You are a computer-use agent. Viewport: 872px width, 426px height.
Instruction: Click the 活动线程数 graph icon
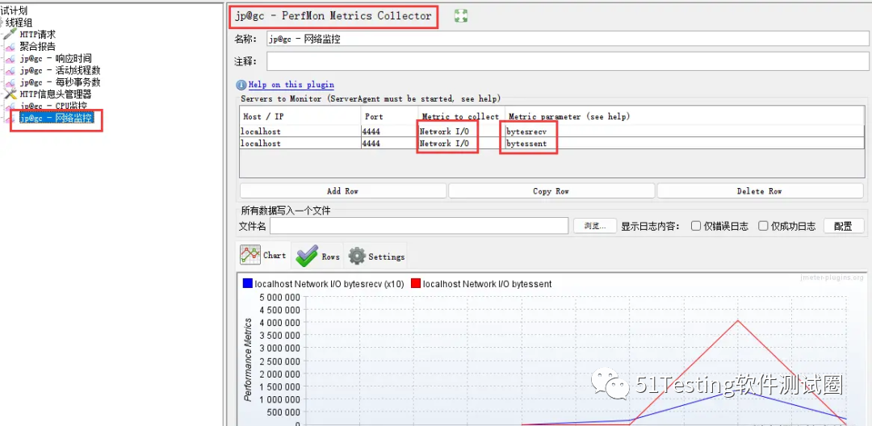point(10,70)
